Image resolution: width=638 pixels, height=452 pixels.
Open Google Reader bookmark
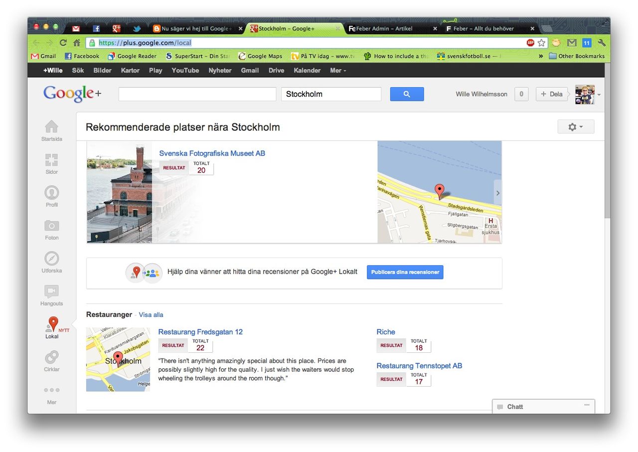click(132, 56)
